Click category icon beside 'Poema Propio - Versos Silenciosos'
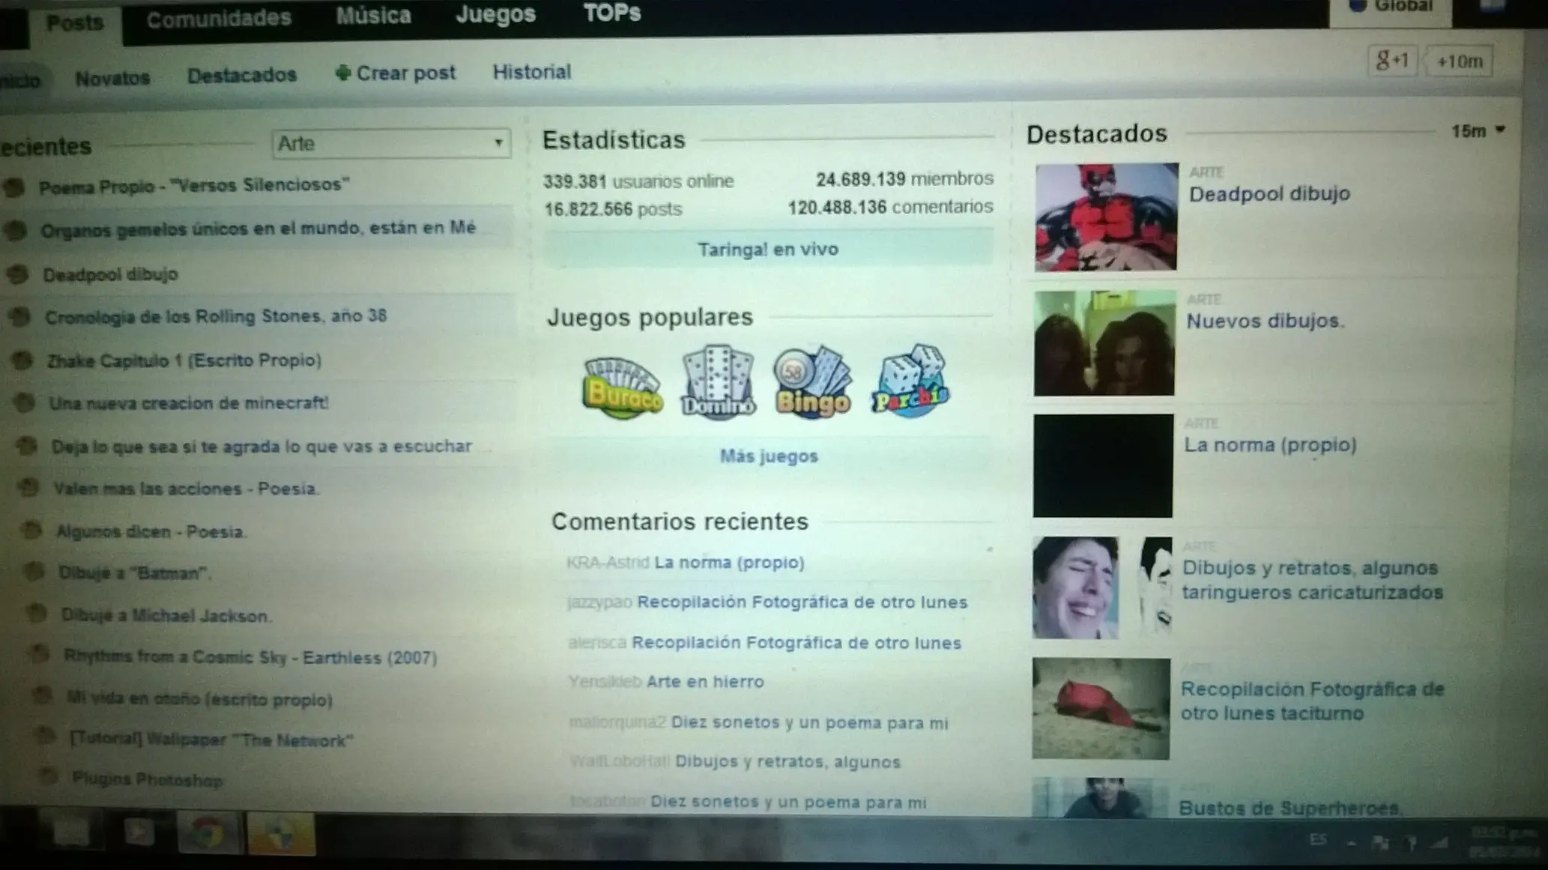The image size is (1548, 870). (x=14, y=187)
